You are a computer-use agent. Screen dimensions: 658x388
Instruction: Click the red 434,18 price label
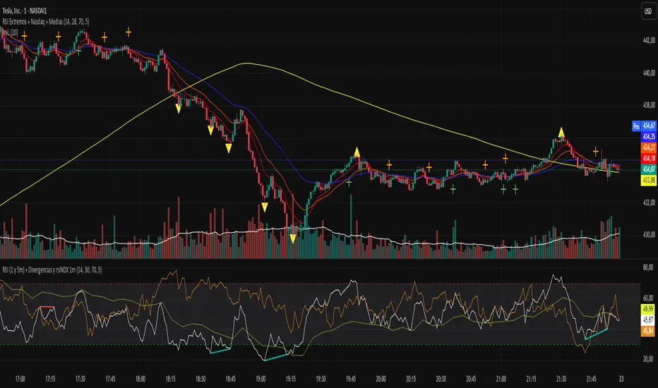[x=649, y=159]
